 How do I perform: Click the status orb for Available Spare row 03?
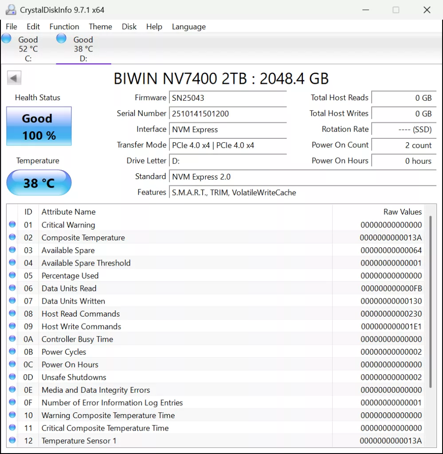click(12, 250)
